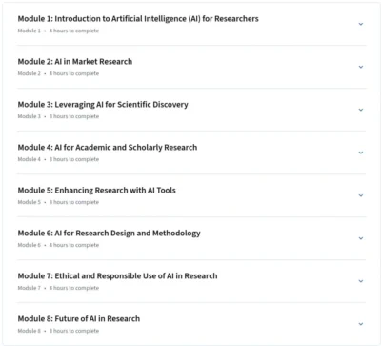This screenshot has height=346, width=381.
Task: Click Module 8 '3 hours to complete' subtitle
Action: pyautogui.click(x=74, y=331)
